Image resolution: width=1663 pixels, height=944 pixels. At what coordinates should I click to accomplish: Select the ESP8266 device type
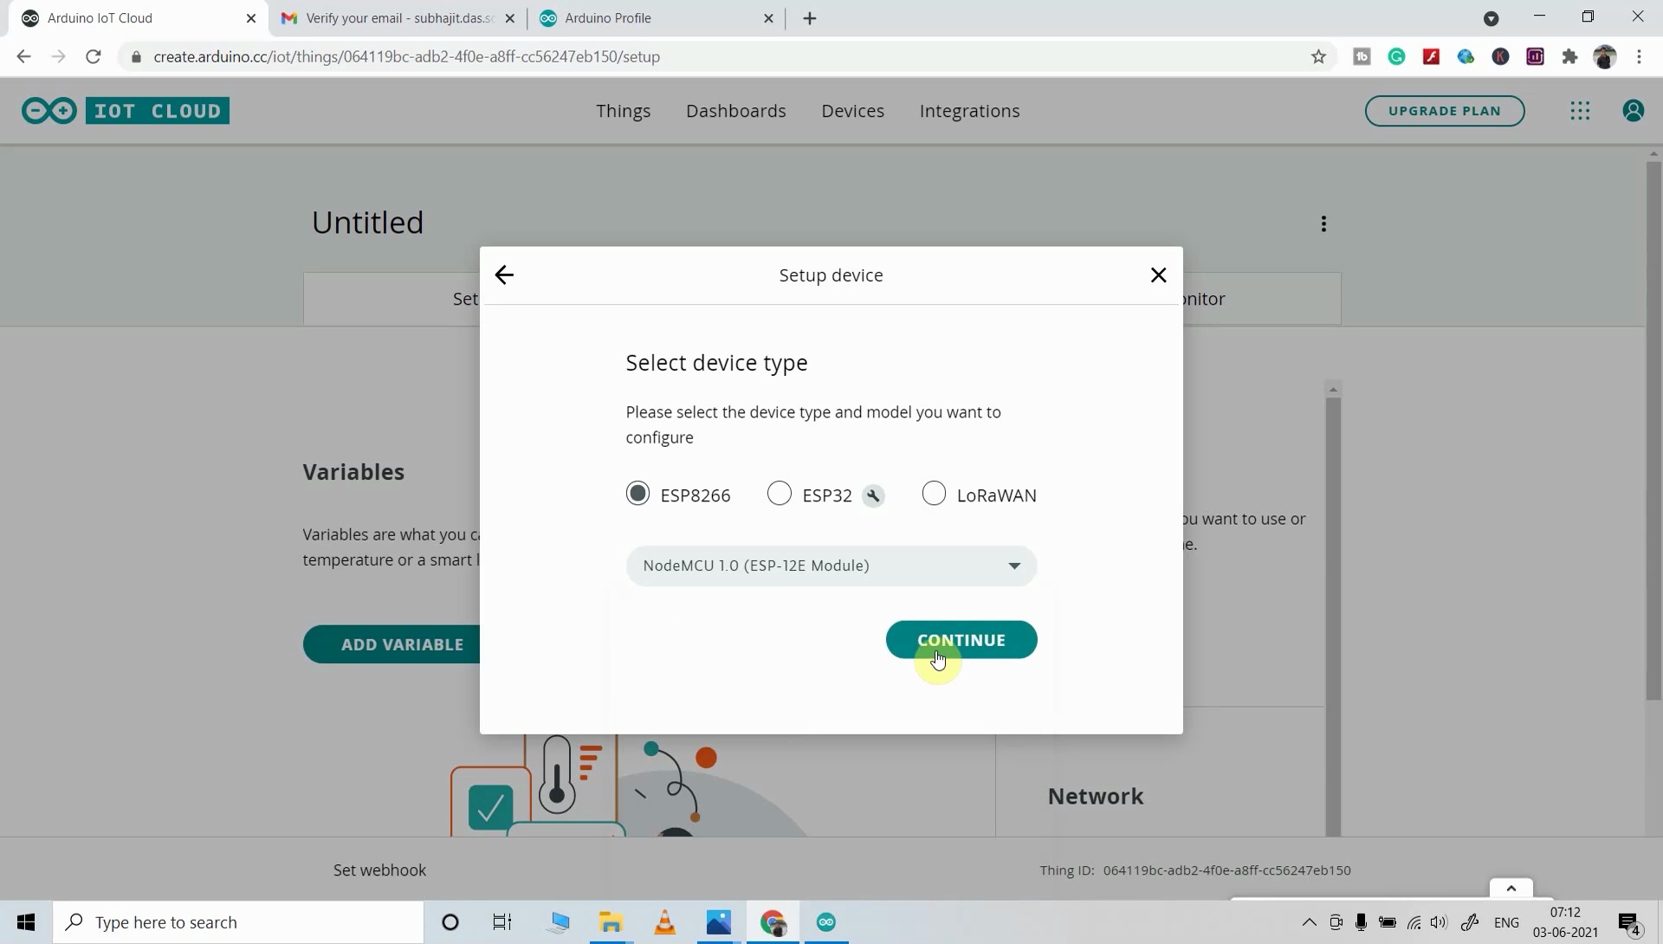coord(638,493)
